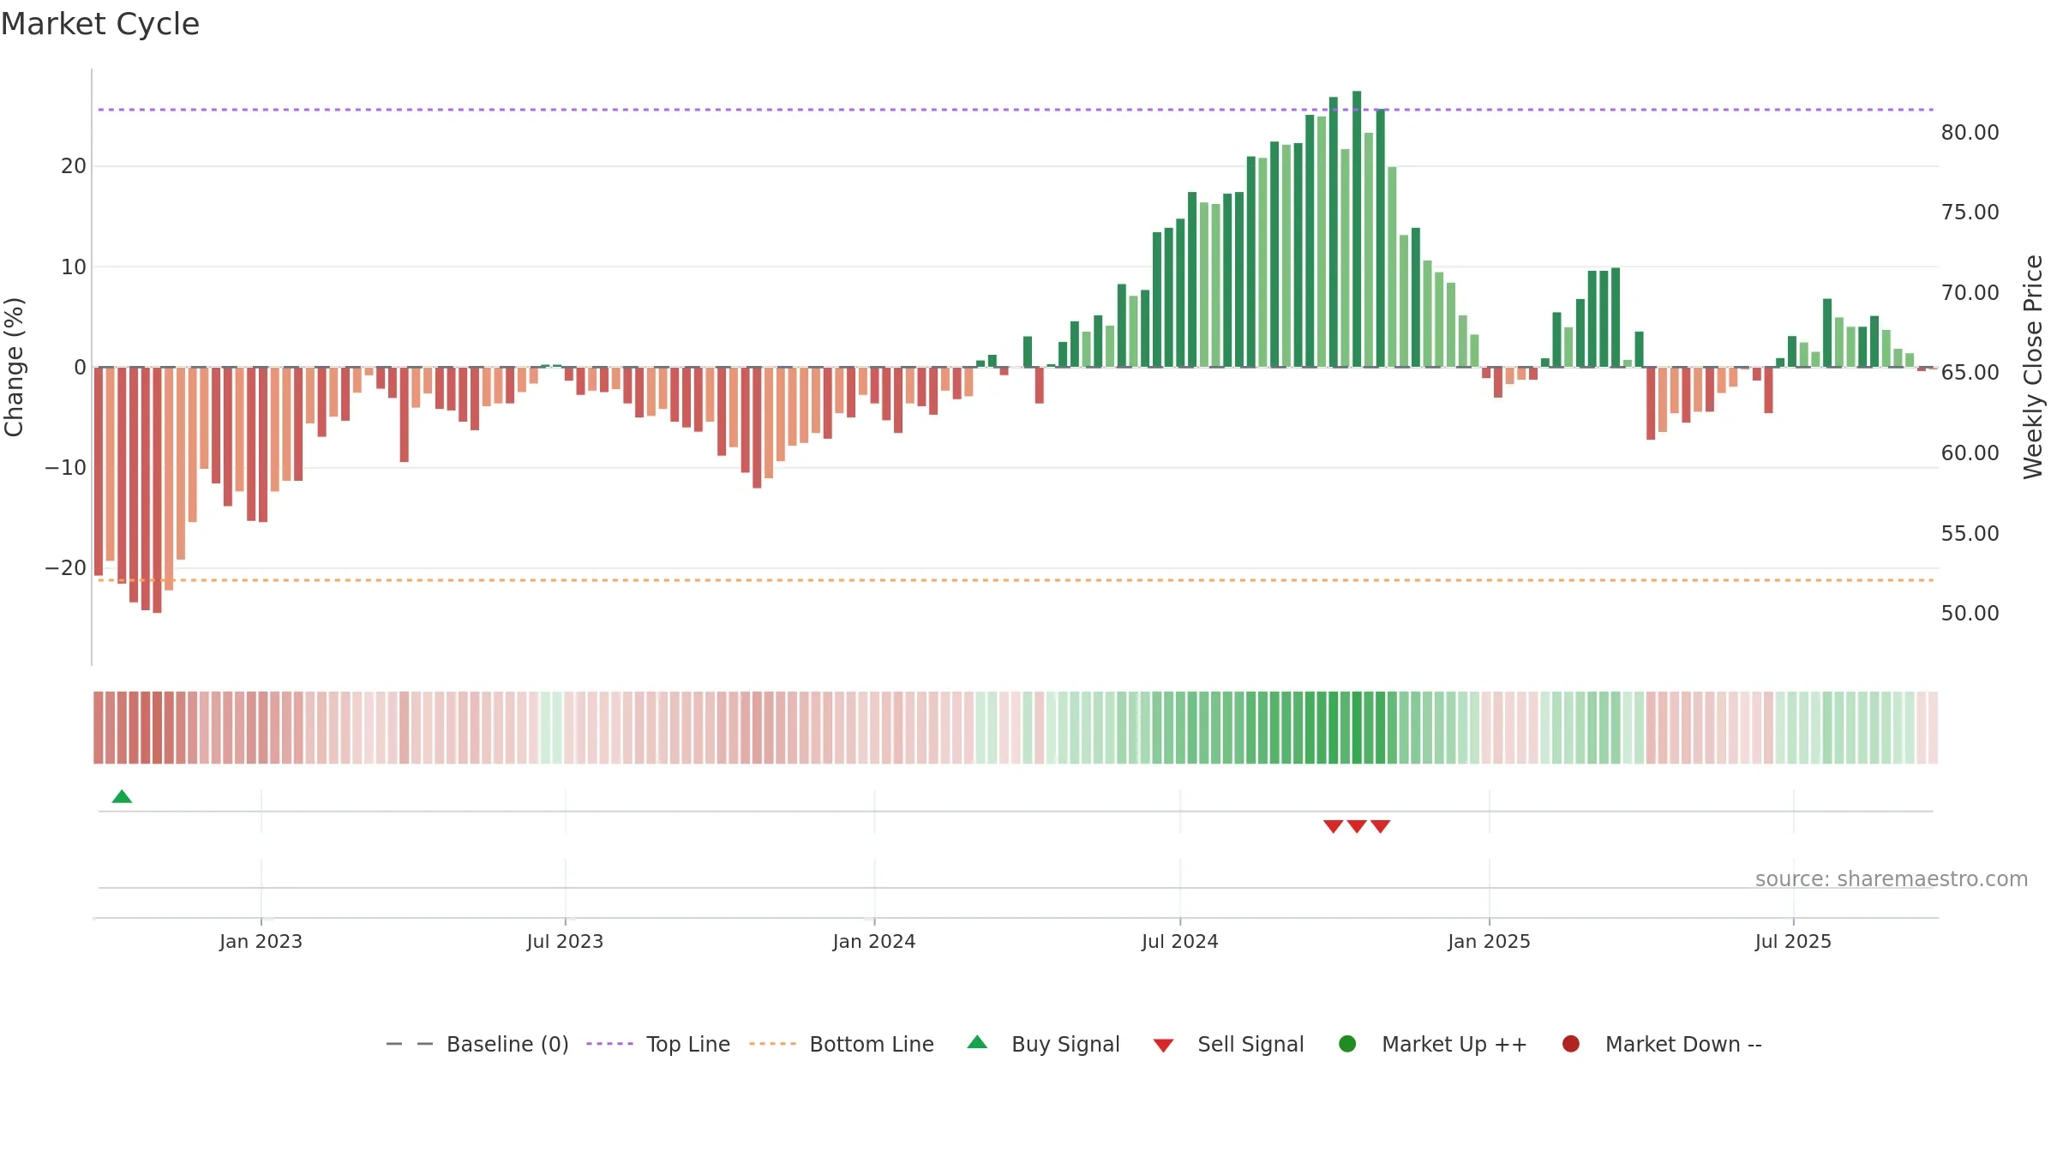
Task: Toggle the Bottom Line legend entry
Action: [x=842, y=1044]
